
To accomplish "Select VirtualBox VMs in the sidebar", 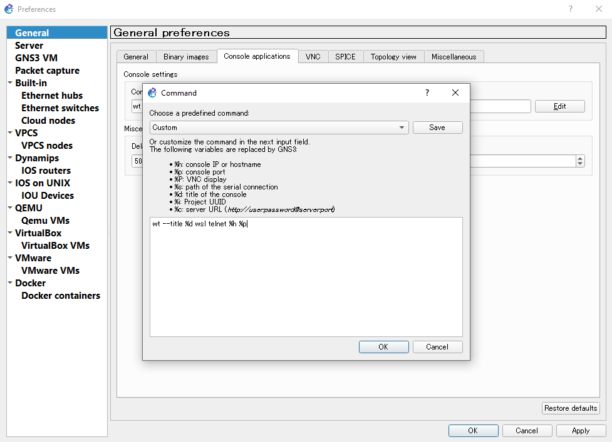I will (x=55, y=245).
